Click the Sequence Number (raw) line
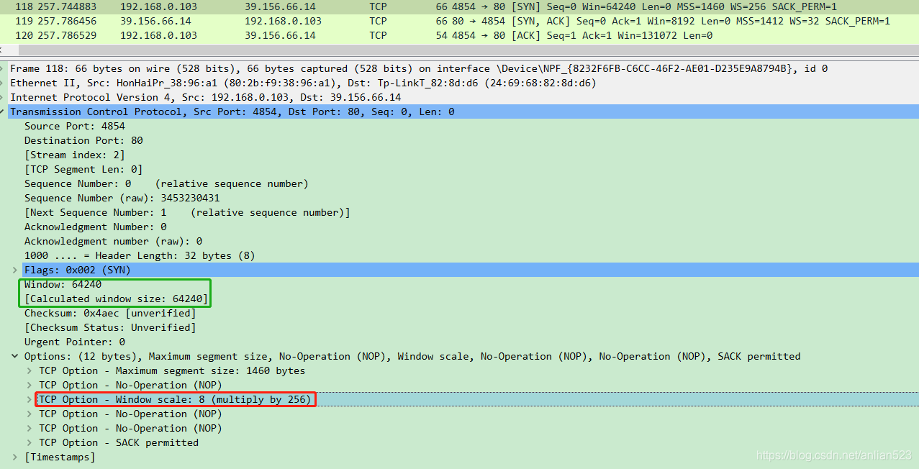 coord(122,198)
